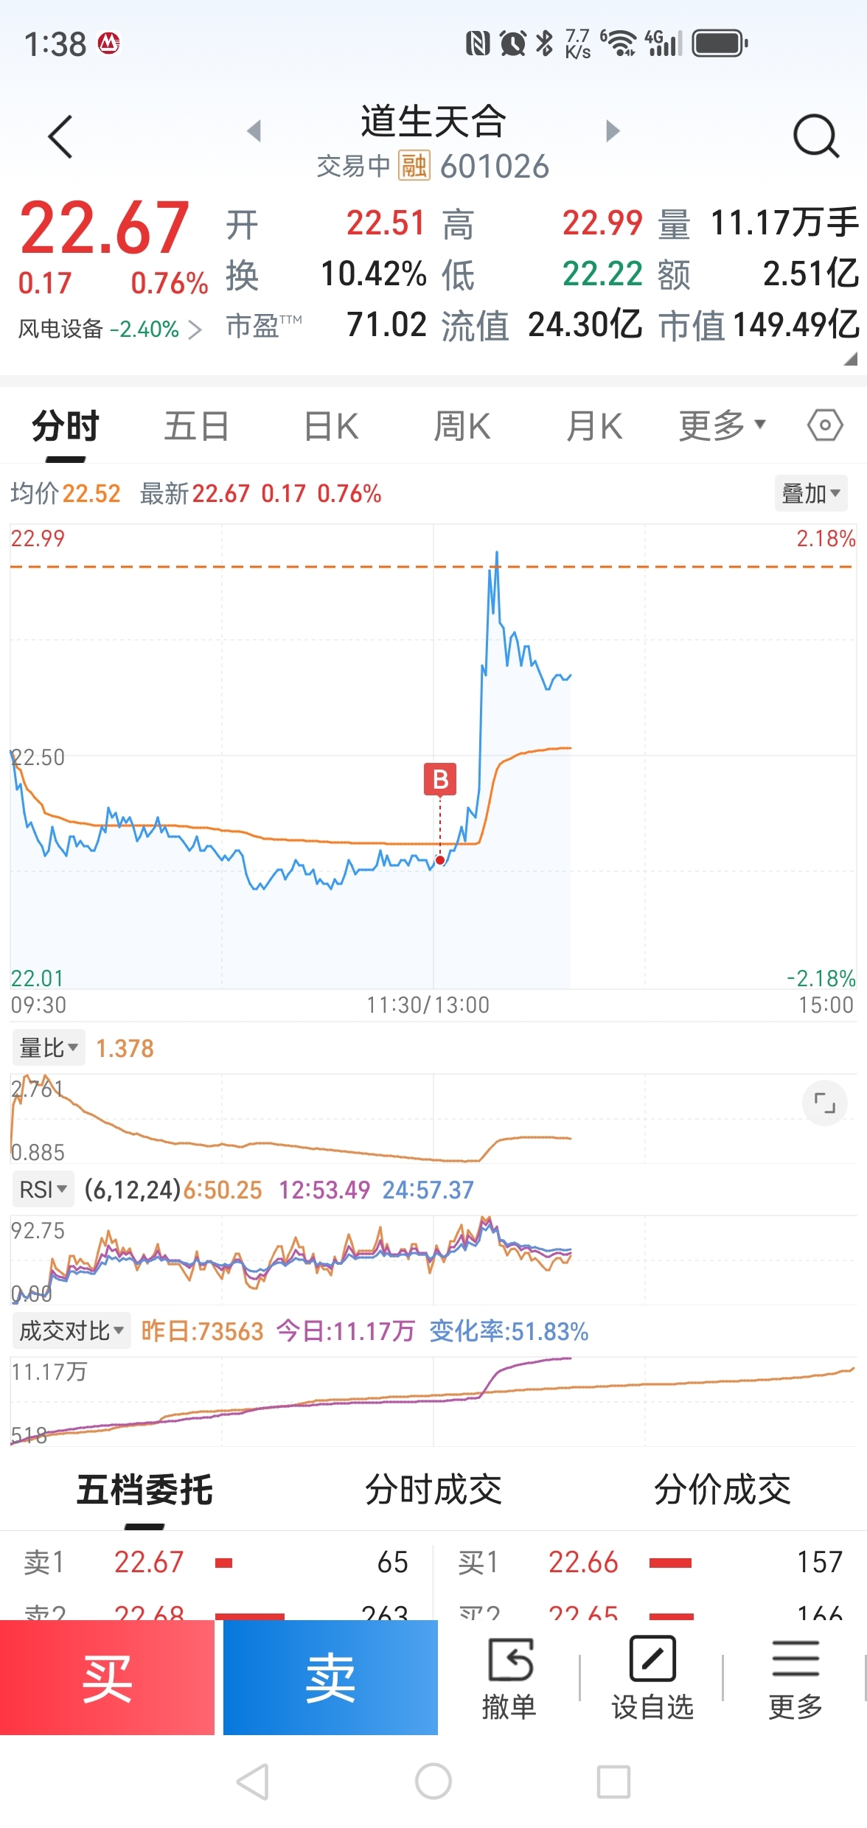Tap the 设自选 add to watchlist icon

point(652,1677)
